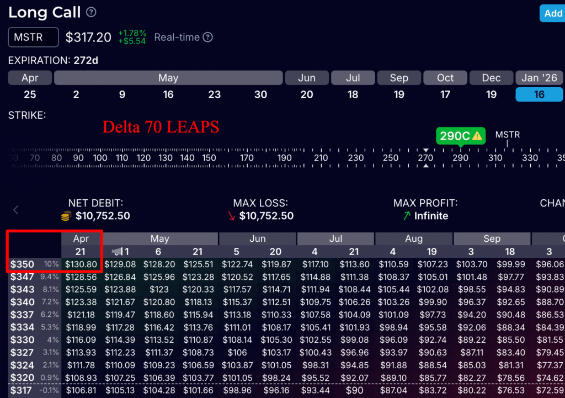Click the blue Add button
565x398 pixels.
552,13
